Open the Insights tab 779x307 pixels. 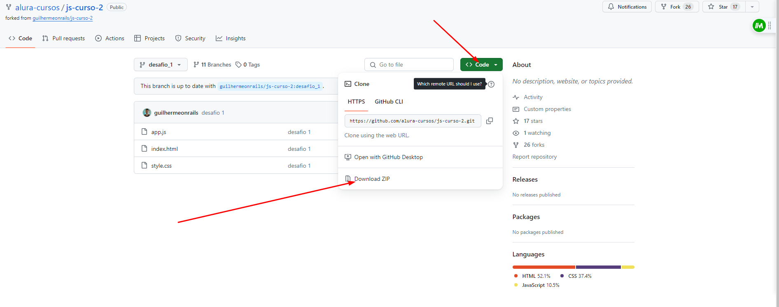[x=231, y=38]
